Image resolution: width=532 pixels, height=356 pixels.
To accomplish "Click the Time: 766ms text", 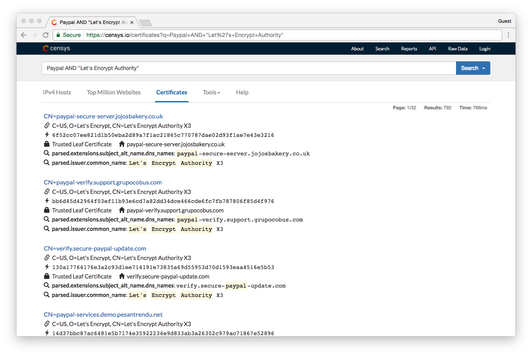I will (x=473, y=108).
